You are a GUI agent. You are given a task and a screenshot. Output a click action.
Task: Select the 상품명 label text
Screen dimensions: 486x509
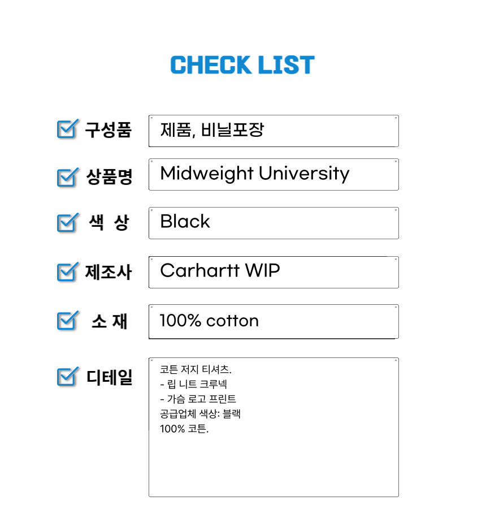coord(109,177)
